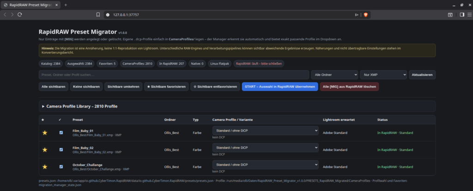This screenshot has height=191, width=473.
Task: Bookmark this page icon
Action: (x=98, y=14)
